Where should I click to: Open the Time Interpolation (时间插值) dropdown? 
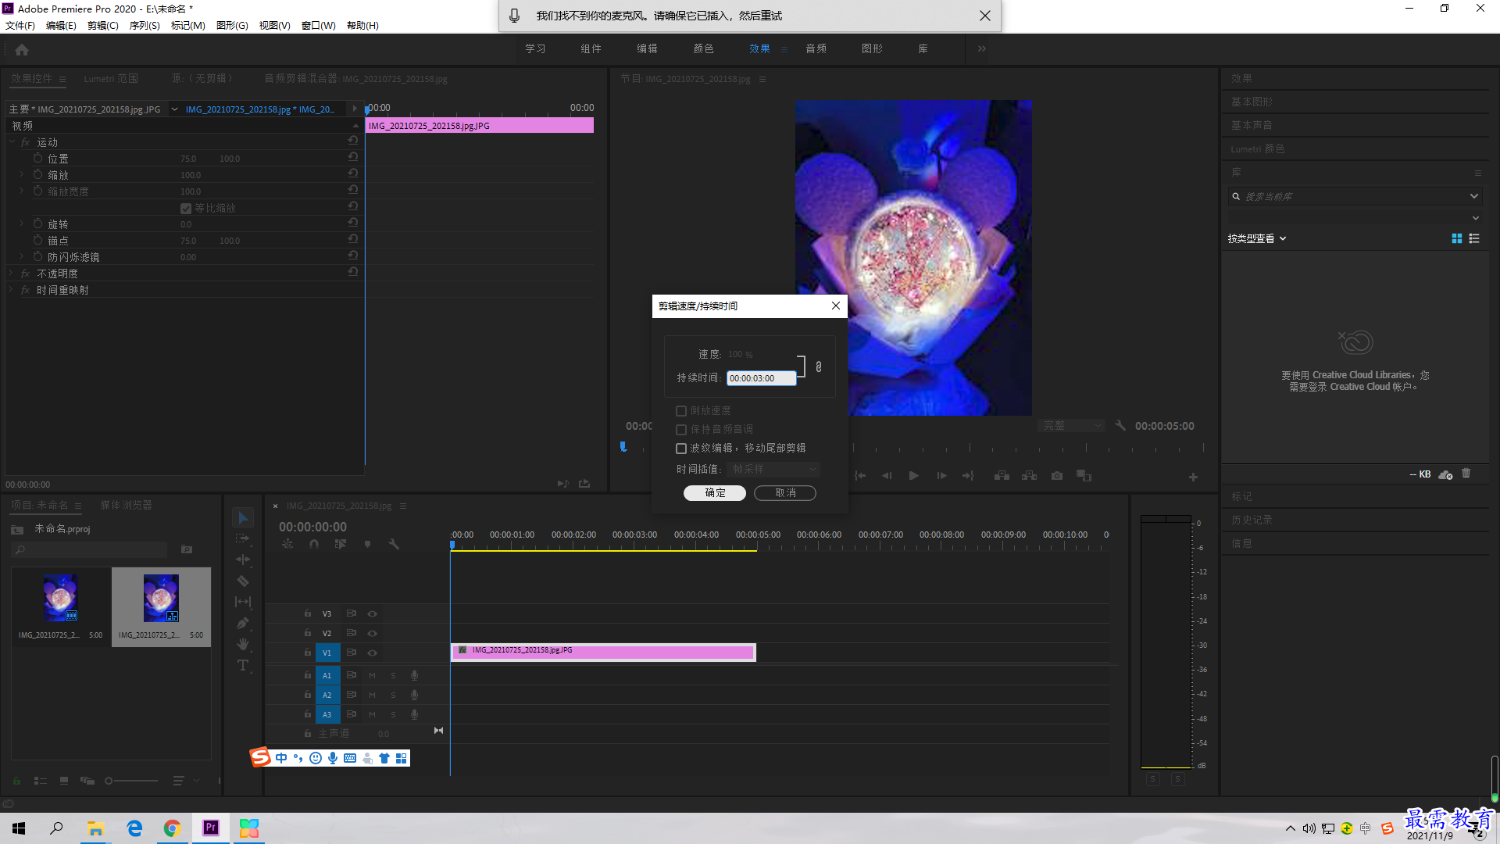[773, 469]
